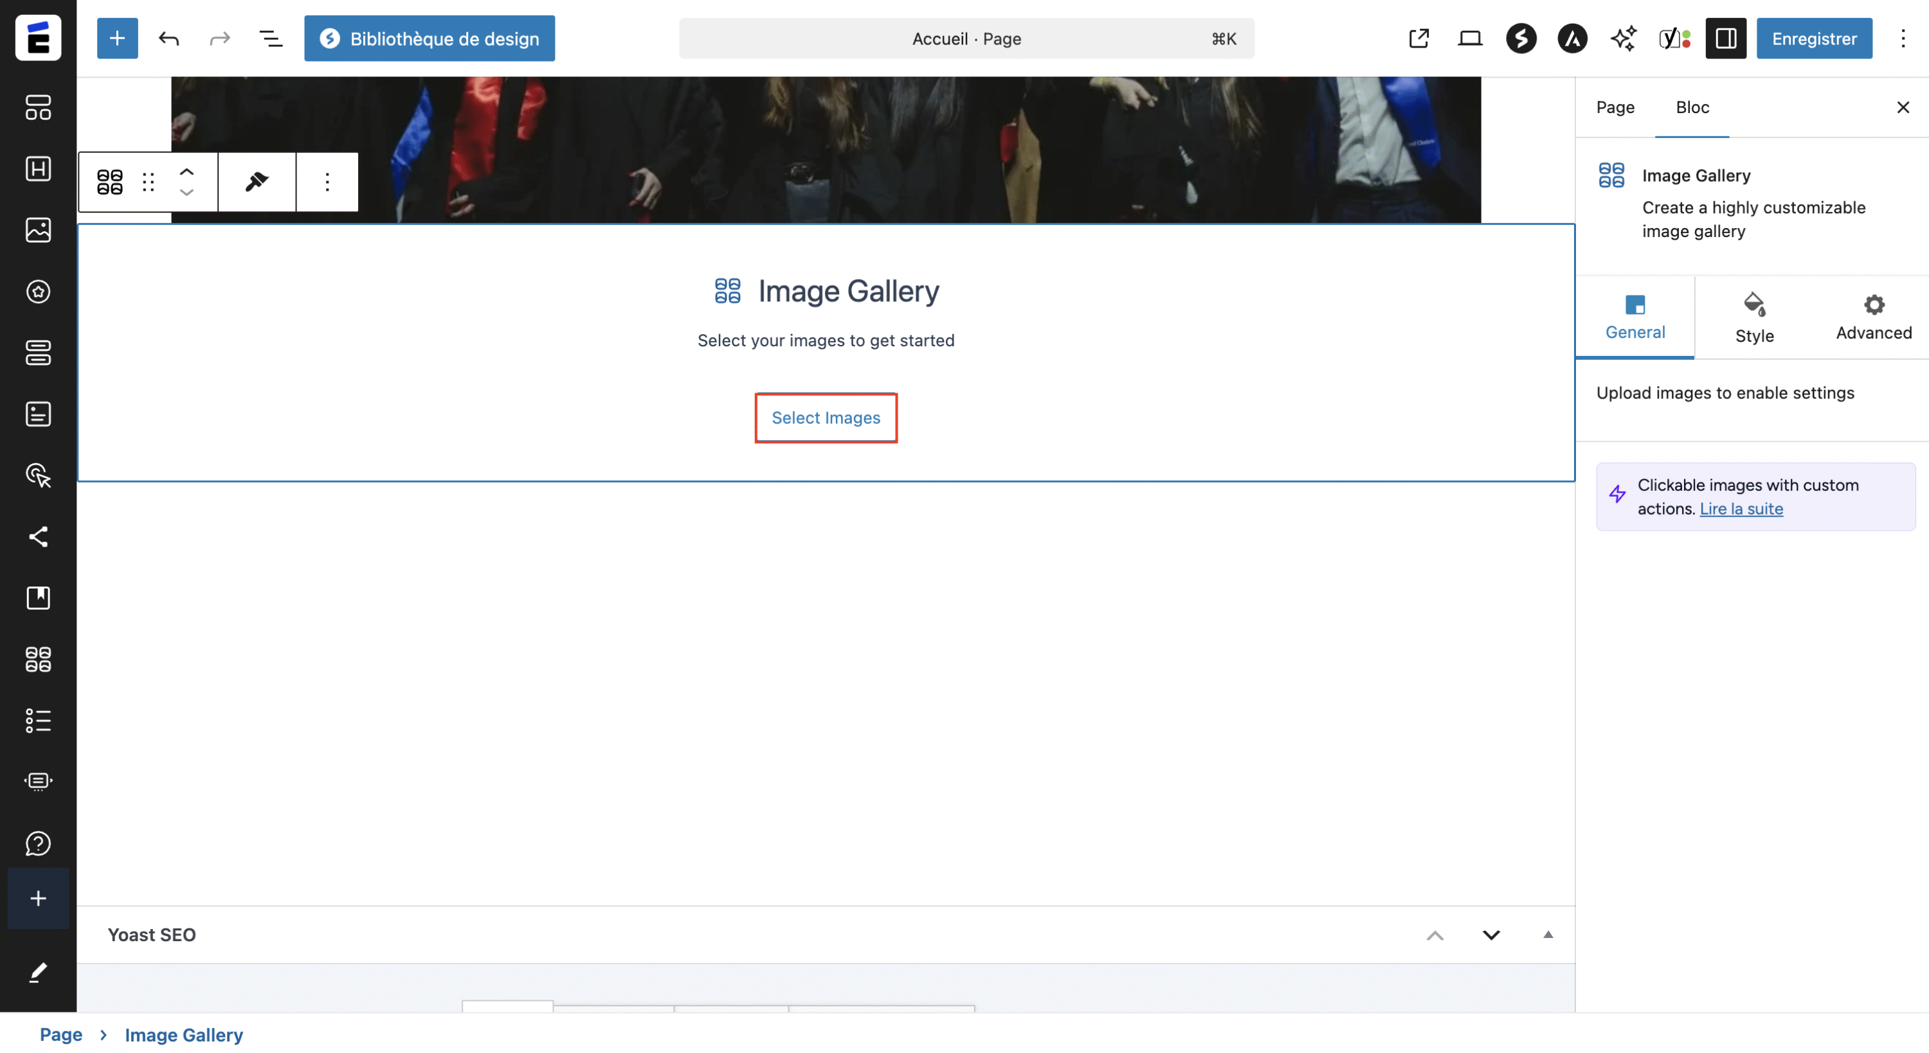Image resolution: width=1929 pixels, height=1053 pixels.
Task: Open the Style tab of the Image Gallery settings
Action: (x=1753, y=317)
